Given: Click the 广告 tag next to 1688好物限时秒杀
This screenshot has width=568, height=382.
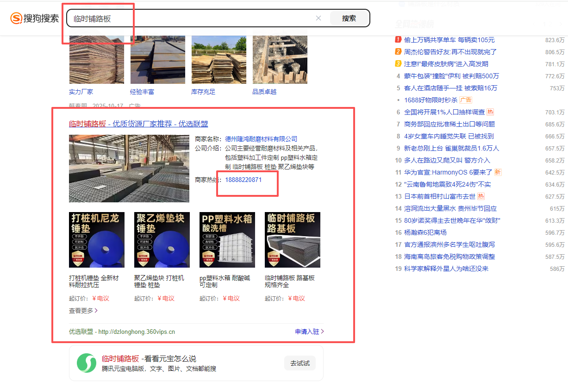Looking at the screenshot, I should [x=466, y=100].
